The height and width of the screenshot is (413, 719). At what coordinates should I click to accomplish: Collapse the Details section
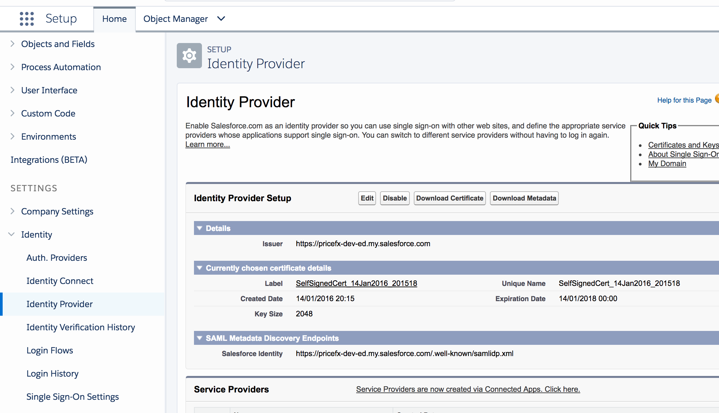(x=200, y=228)
